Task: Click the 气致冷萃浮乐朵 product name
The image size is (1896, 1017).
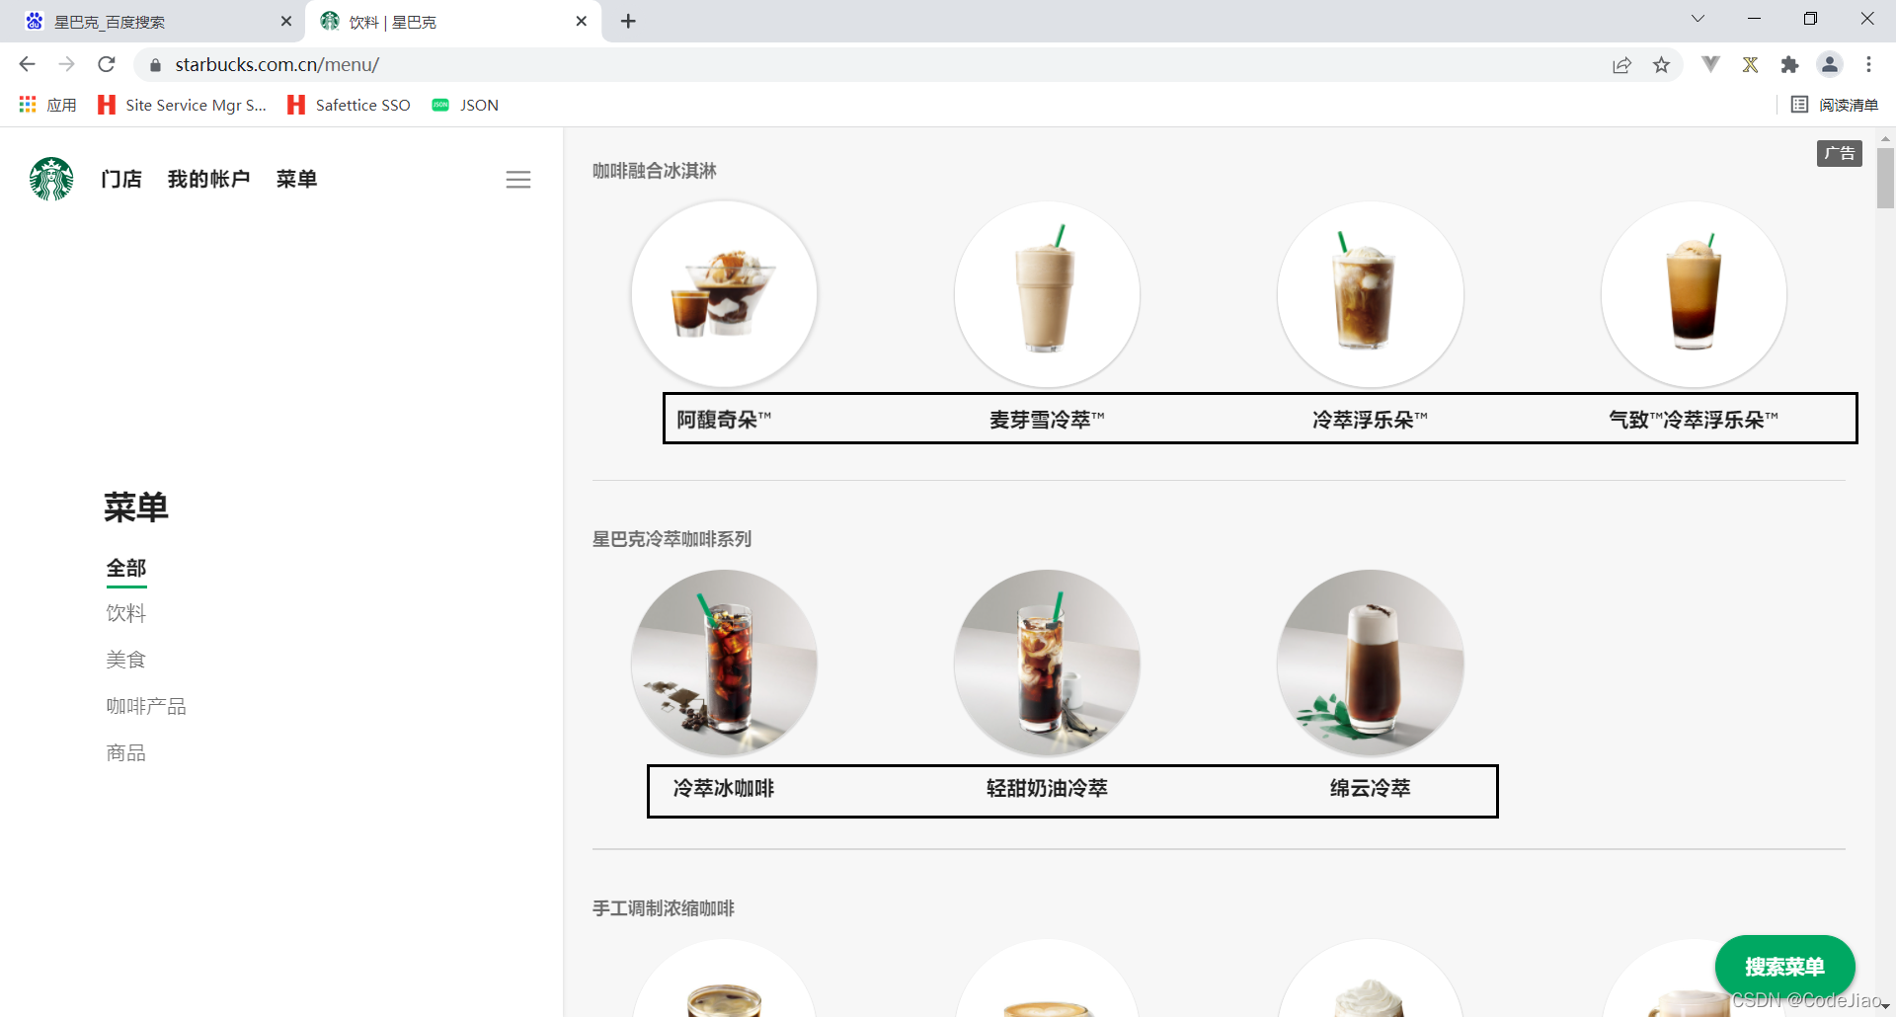Action: pos(1694,420)
